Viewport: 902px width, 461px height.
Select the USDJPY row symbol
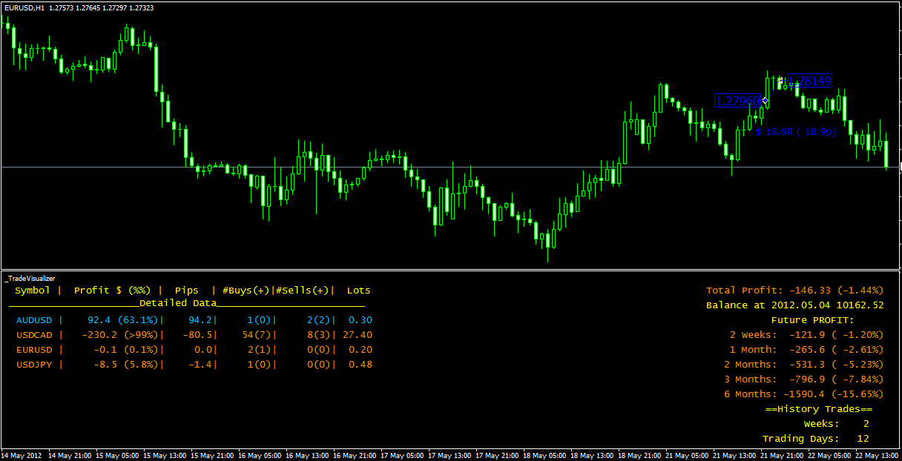pyautogui.click(x=34, y=365)
